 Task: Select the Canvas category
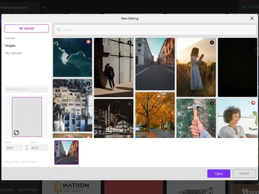[10, 38]
